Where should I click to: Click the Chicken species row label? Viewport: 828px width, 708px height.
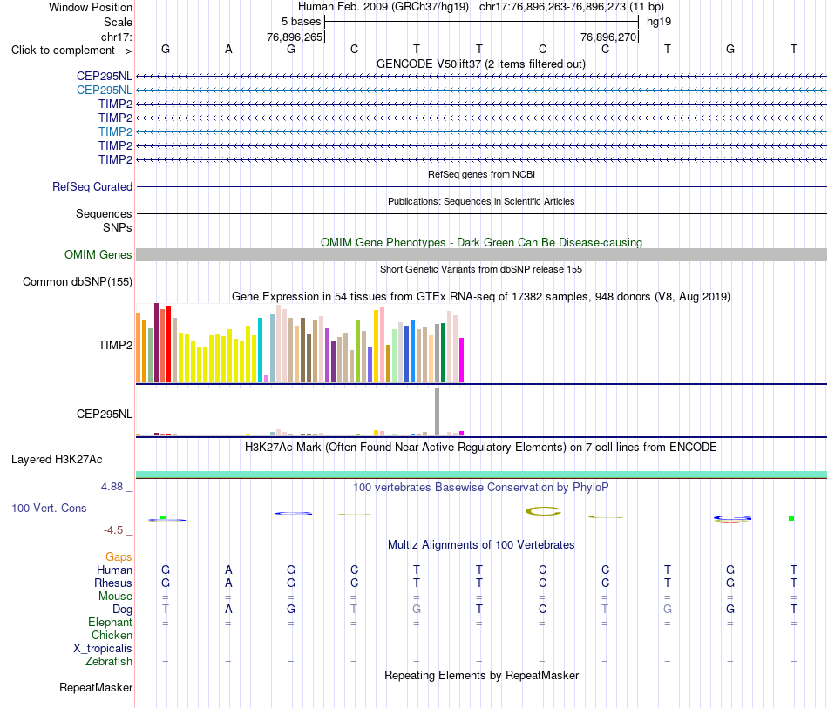coord(112,635)
